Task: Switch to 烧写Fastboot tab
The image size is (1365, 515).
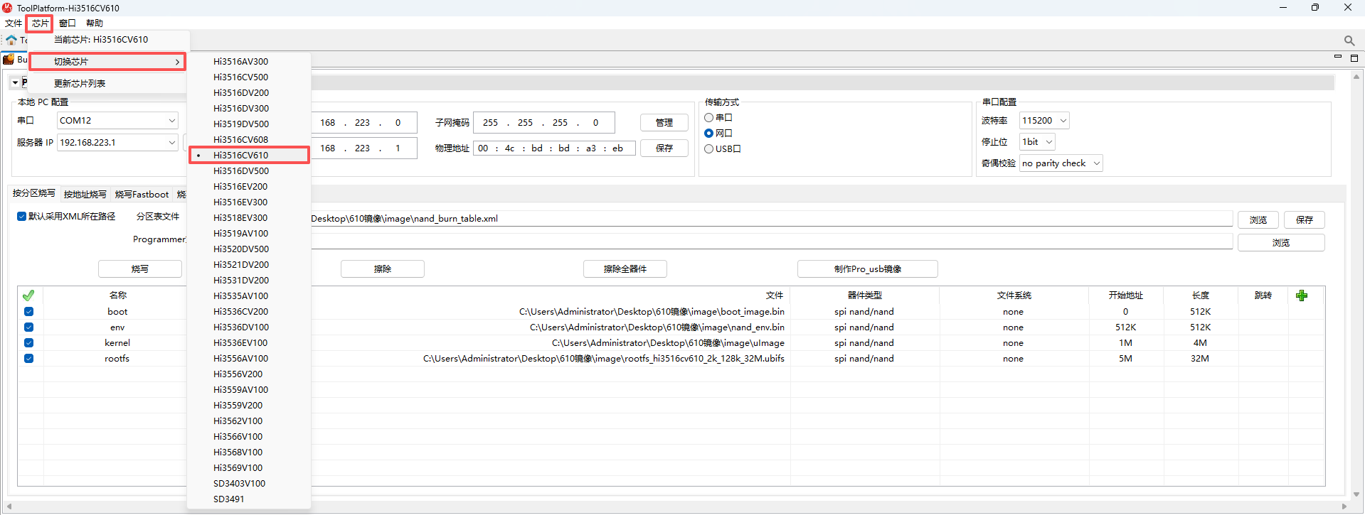Action: [142, 195]
